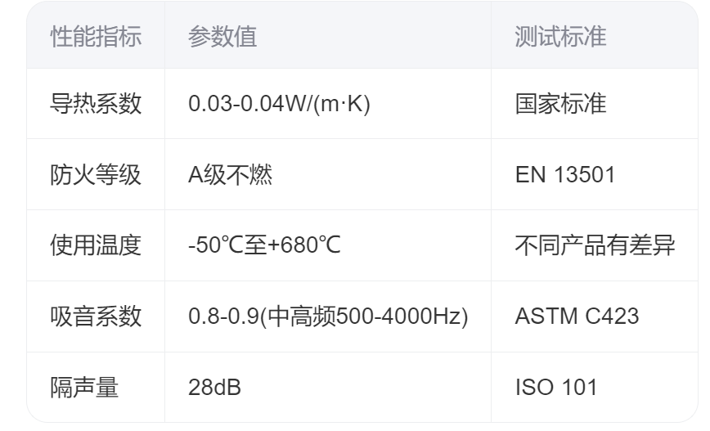Viewport: 710px width, 431px height.
Task: Click the 吸音系数 row label
Action: point(96,317)
